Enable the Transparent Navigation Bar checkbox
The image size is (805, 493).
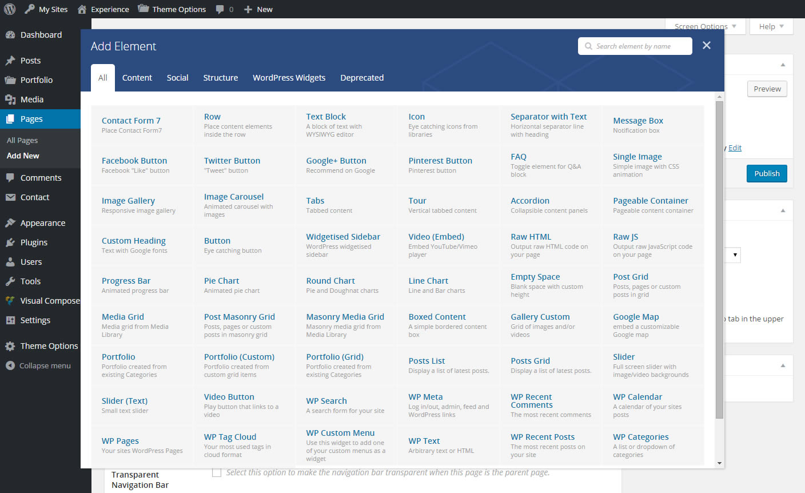pos(217,472)
